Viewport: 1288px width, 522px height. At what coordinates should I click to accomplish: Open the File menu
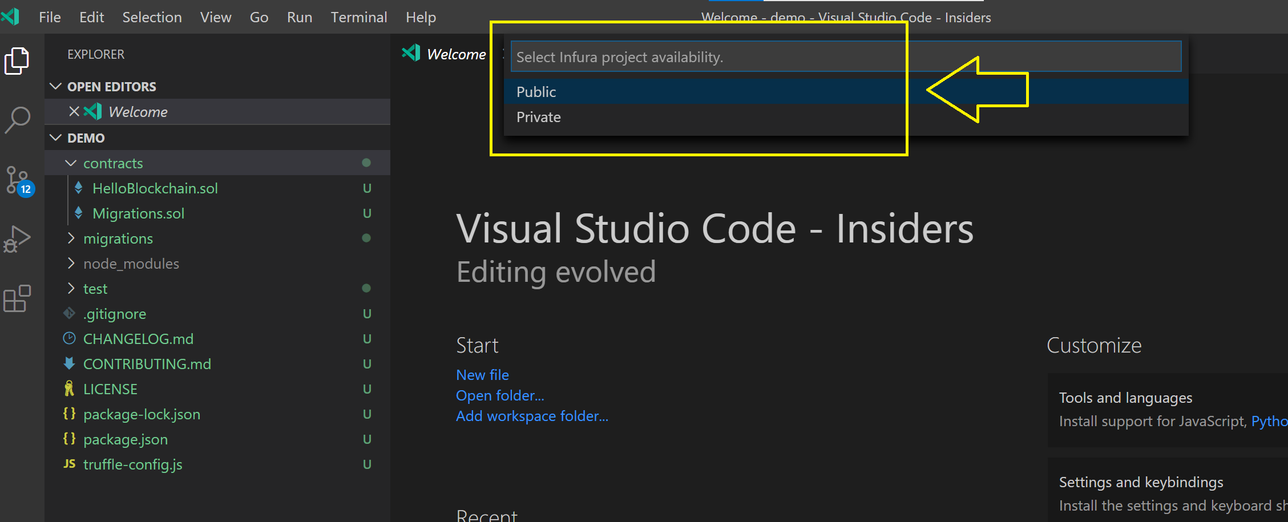(50, 17)
